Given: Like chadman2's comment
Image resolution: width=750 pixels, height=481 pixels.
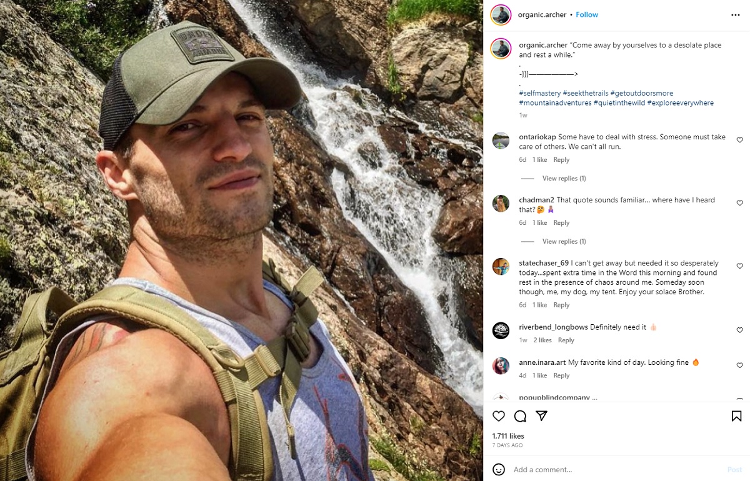Looking at the screenshot, I should [x=739, y=203].
